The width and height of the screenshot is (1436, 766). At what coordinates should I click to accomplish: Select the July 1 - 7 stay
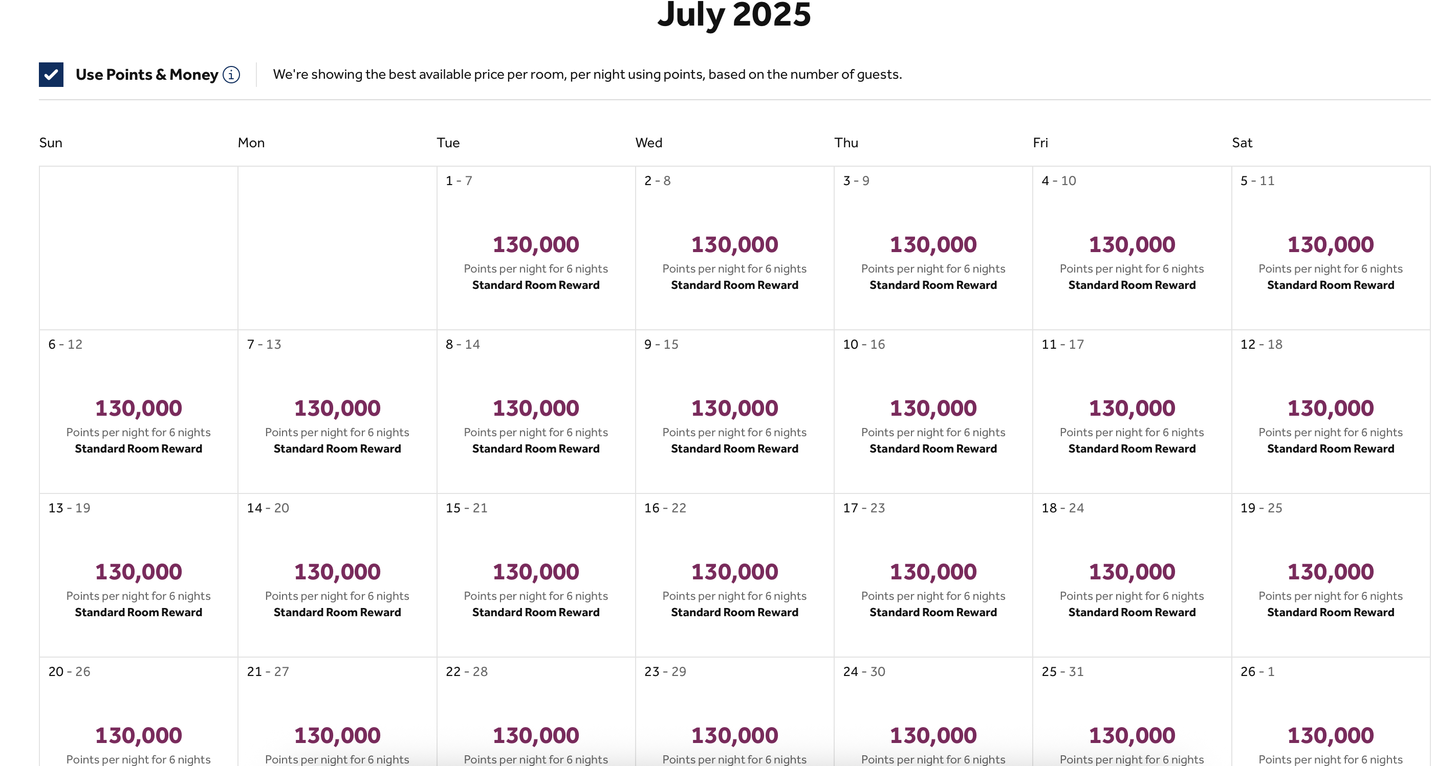click(x=536, y=248)
